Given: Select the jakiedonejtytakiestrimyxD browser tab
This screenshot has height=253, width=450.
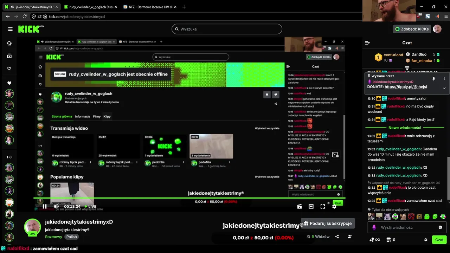Looking at the screenshot, I should coord(32,7).
